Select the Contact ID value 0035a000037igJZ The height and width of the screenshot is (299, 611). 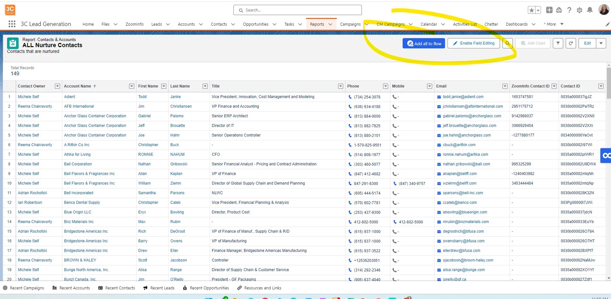pos(576,97)
